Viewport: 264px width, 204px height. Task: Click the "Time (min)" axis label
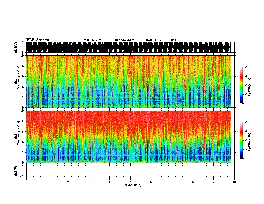click(133, 185)
